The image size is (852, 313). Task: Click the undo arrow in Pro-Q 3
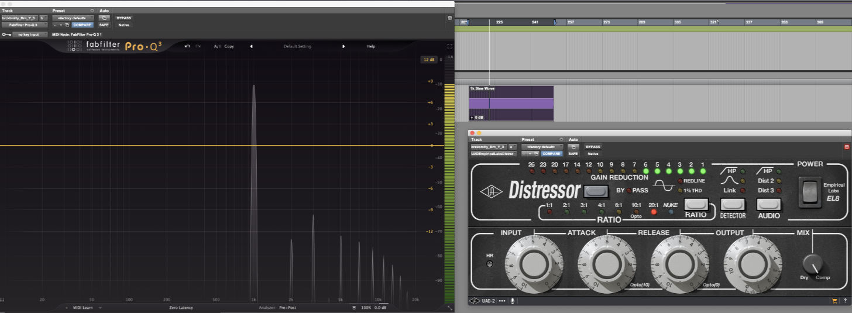pos(187,46)
